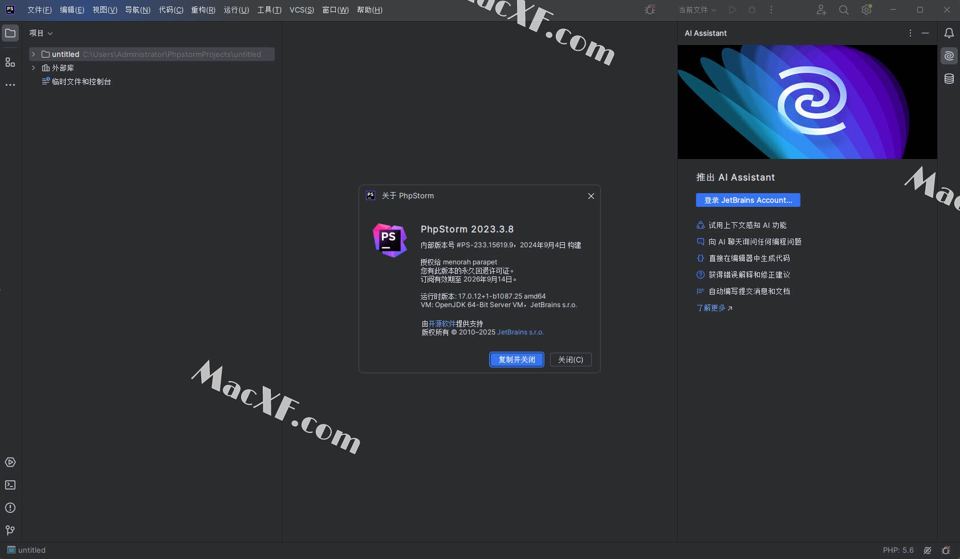Click the PhpStorm 2023.3.8 version heading
Viewport: 960px width, 559px height.
467,229
